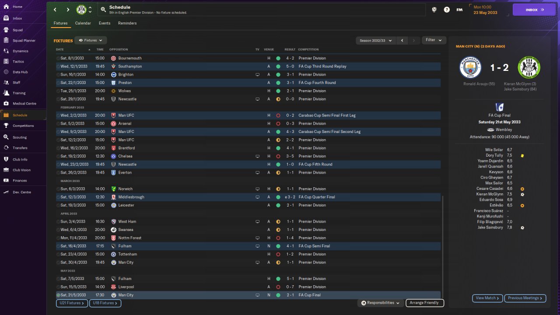
Task: Go forward with the right arrow in the top bar
Action: [x=68, y=10]
